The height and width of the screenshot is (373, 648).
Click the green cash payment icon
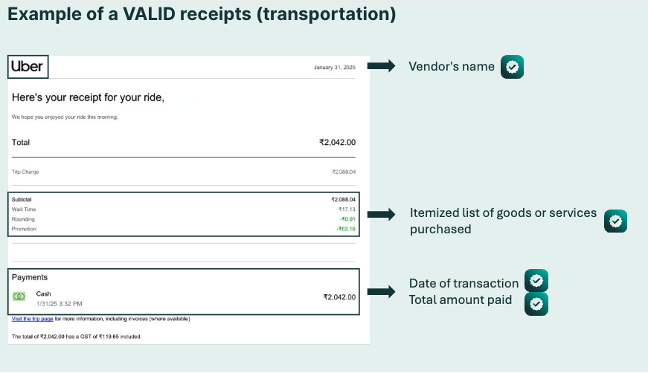[x=19, y=296]
